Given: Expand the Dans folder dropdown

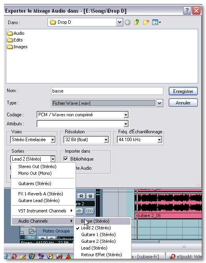Looking at the screenshot, I should (x=119, y=22).
